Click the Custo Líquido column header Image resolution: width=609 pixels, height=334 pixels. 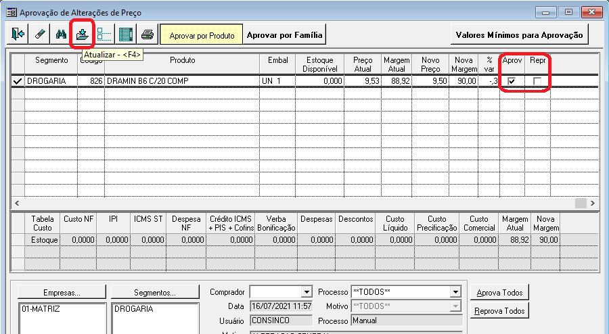(395, 223)
